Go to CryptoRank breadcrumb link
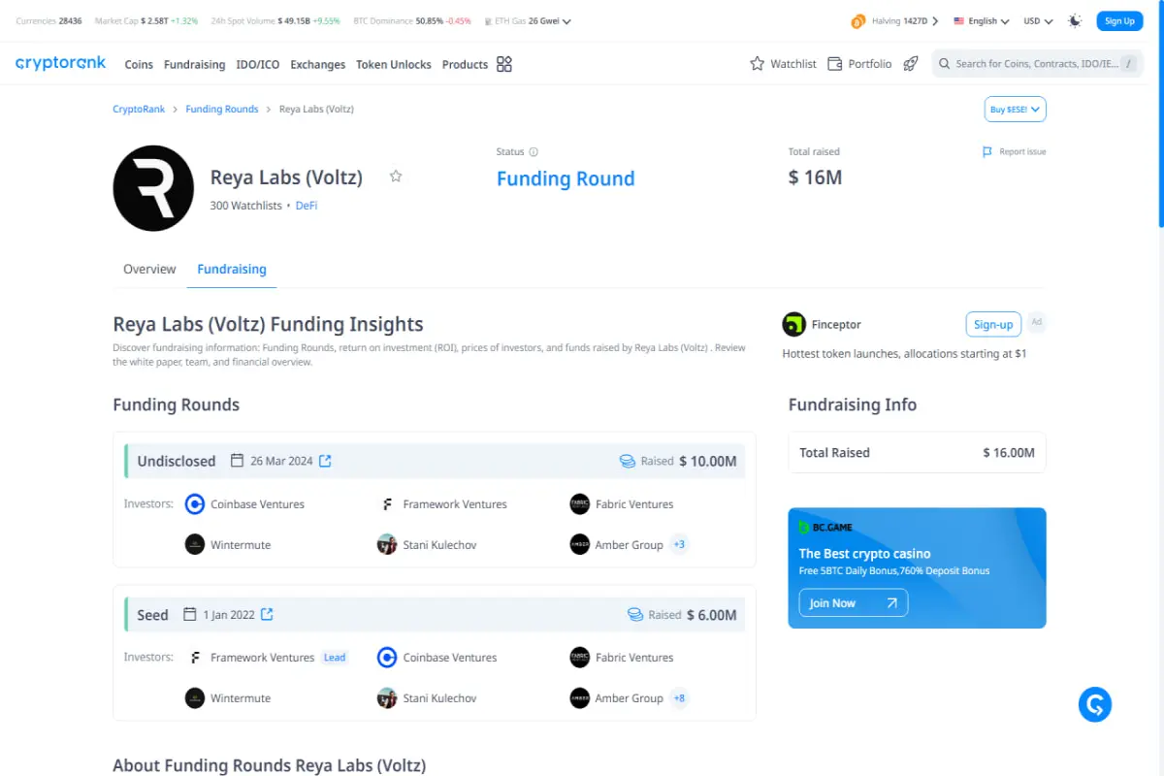The width and height of the screenshot is (1164, 776). (139, 110)
